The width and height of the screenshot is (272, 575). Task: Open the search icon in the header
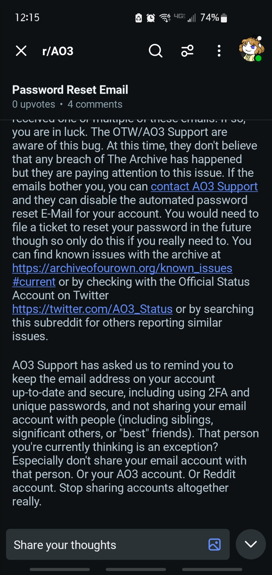point(155,51)
